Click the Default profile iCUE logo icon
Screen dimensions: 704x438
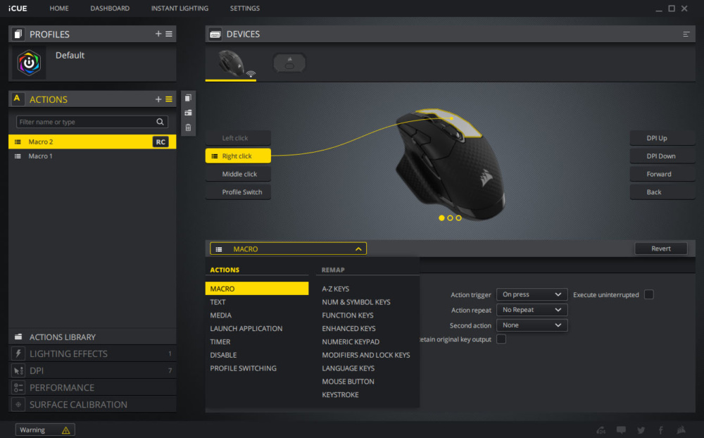point(29,63)
